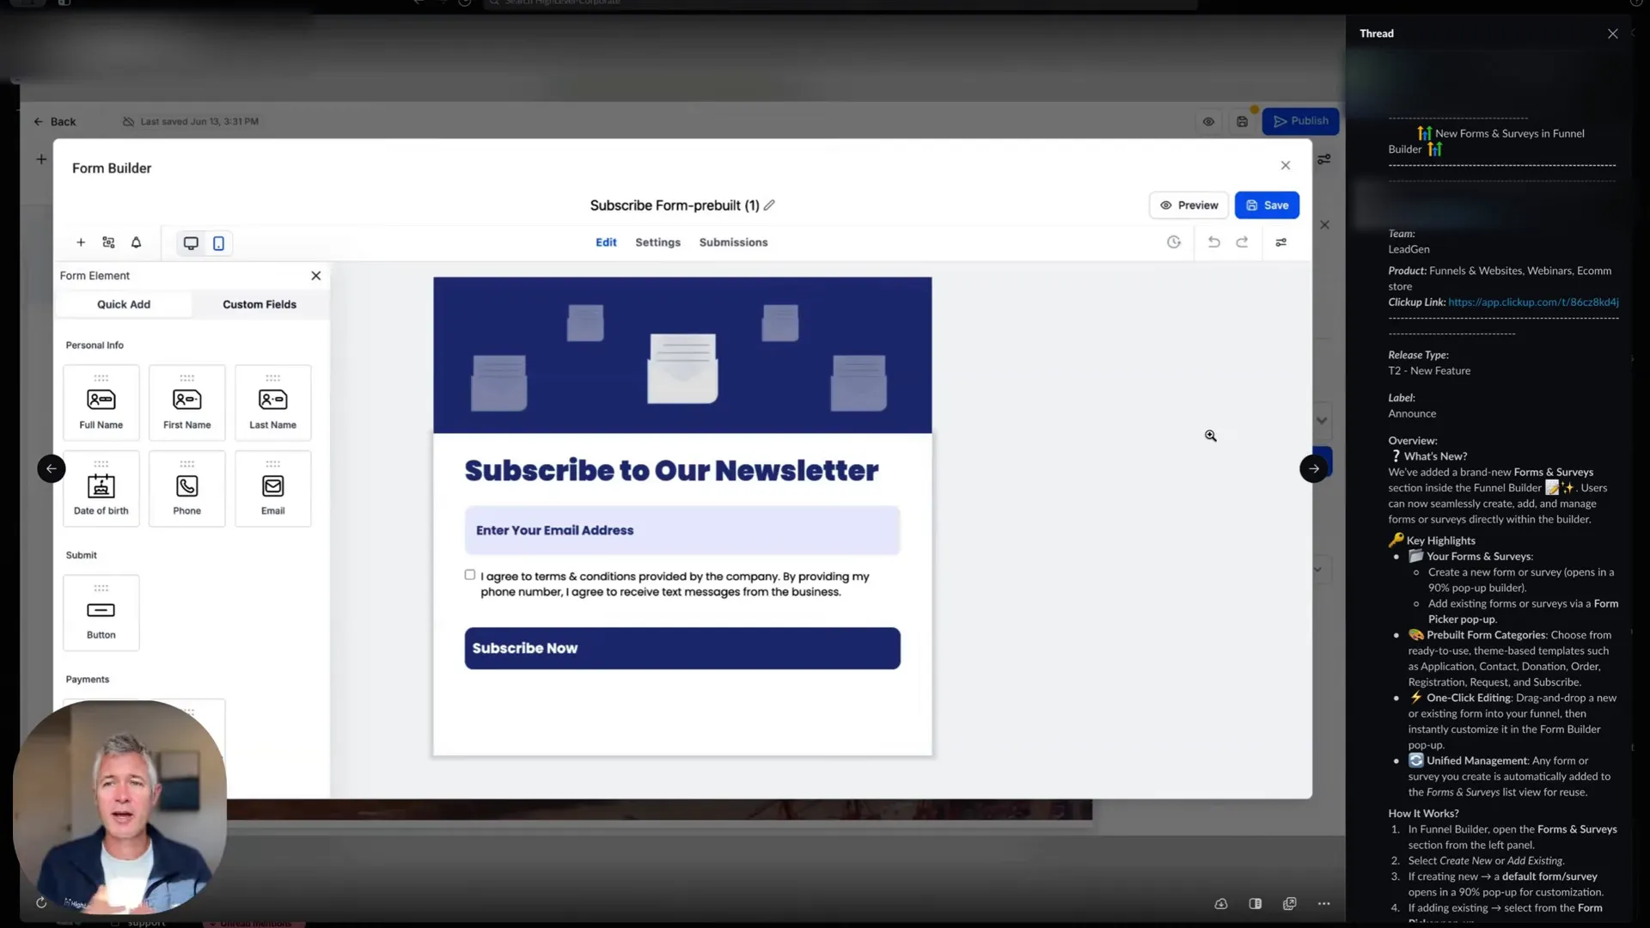Go to next slide arrow
This screenshot has height=928, width=1650.
pos(1313,468)
